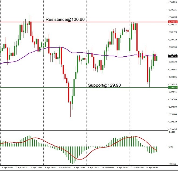Screen dimensions: 178x171
Task: Click the 7 Apr 09:00 time label
Action: [22, 167]
